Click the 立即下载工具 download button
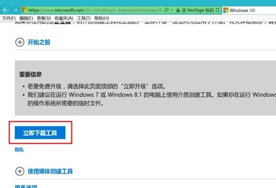The height and width of the screenshot is (188, 276). pos(40,133)
